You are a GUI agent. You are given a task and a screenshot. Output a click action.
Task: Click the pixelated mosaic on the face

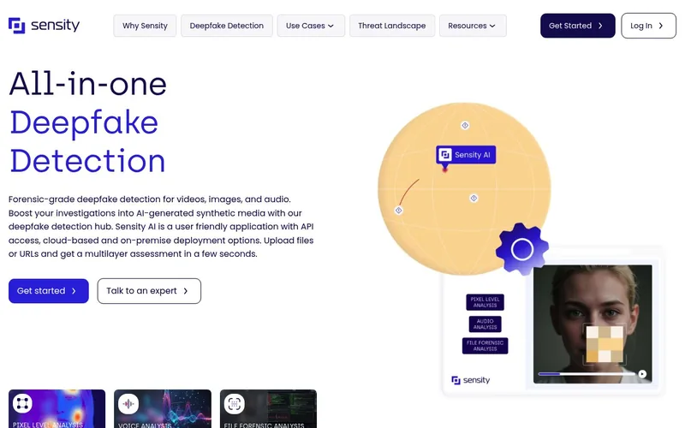605,344
